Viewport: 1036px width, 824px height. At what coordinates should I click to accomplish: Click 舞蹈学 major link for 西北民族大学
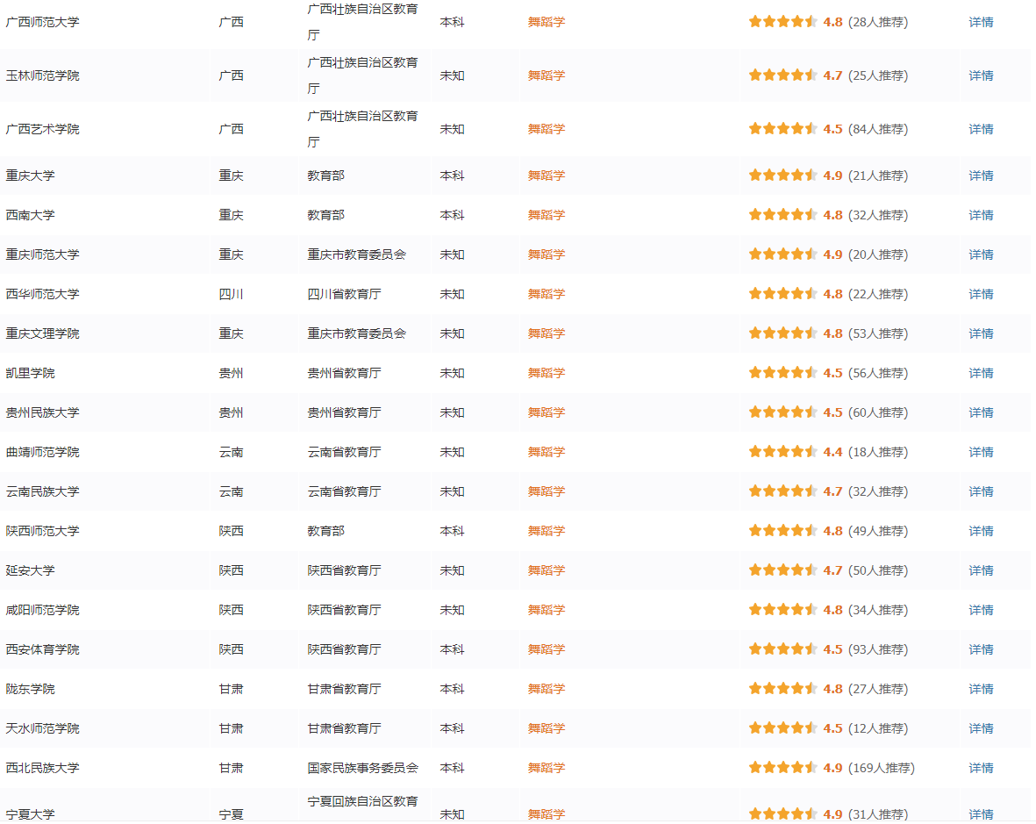[547, 768]
